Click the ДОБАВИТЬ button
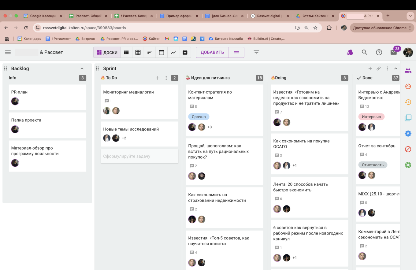The image size is (416, 270). coord(212,52)
